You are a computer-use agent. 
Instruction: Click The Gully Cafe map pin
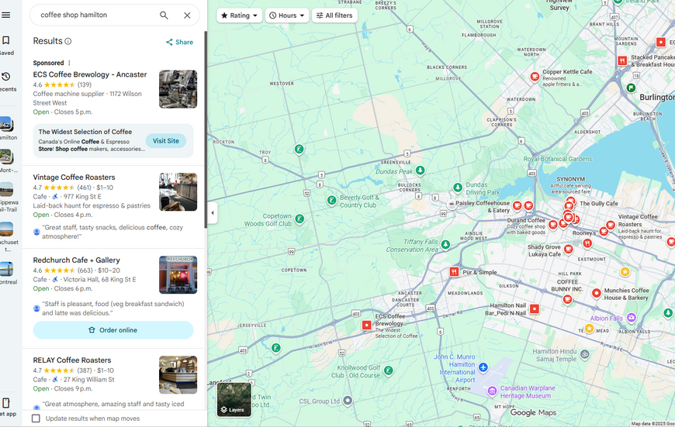571,201
